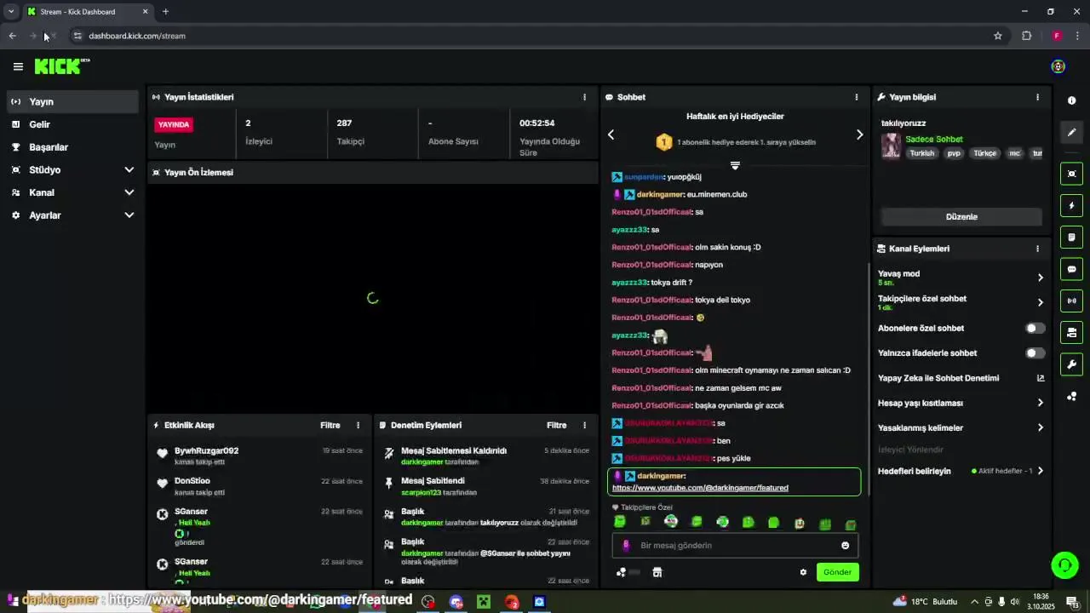Select the pencil edit icon in sidebar
This screenshot has height=613, width=1090.
pos(1071,132)
